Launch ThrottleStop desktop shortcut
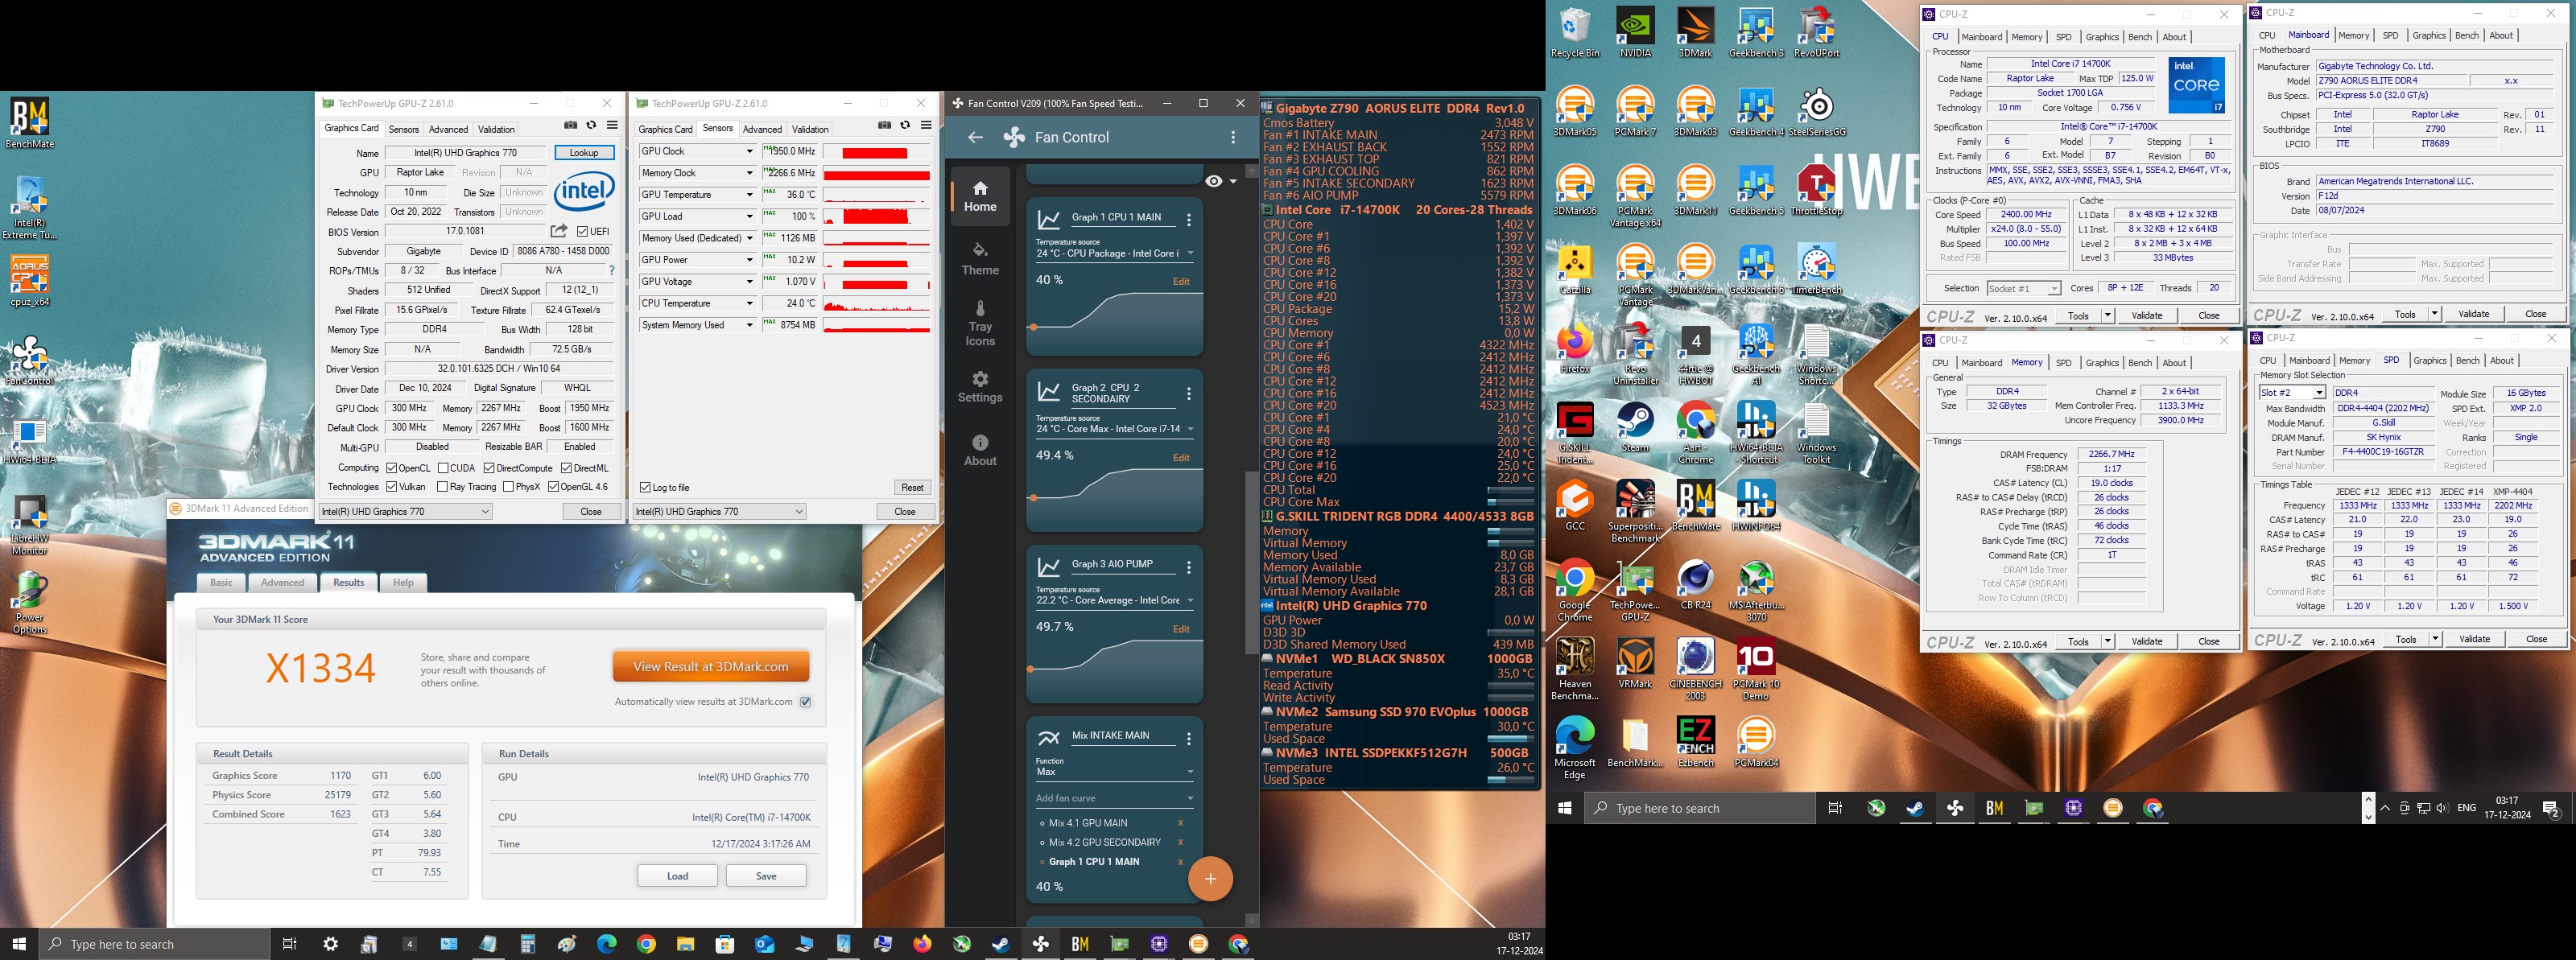 (1817, 191)
